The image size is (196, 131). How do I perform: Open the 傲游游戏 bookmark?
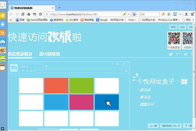tap(57, 20)
